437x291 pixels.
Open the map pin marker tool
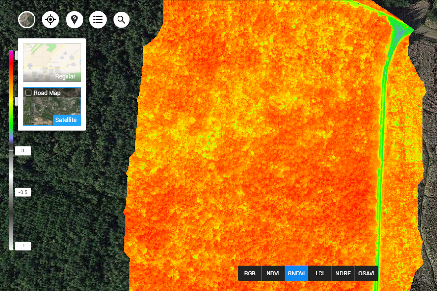pos(74,19)
